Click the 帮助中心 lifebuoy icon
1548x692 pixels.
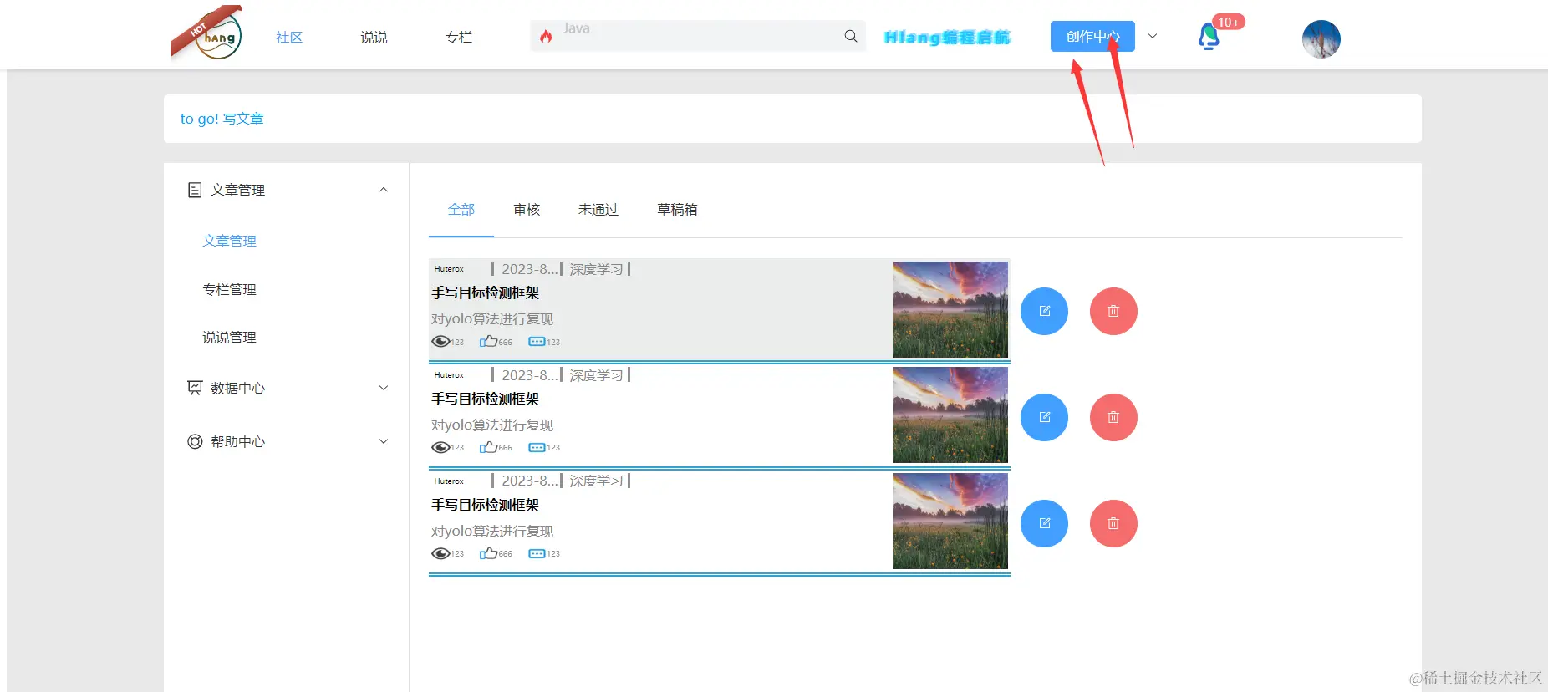click(x=195, y=441)
